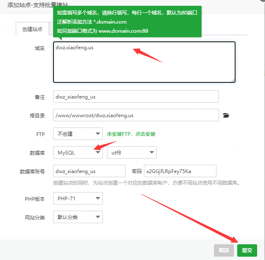The width and height of the screenshot is (265, 260).
Task: Open the utf8 charset dropdown
Action: [132, 152]
